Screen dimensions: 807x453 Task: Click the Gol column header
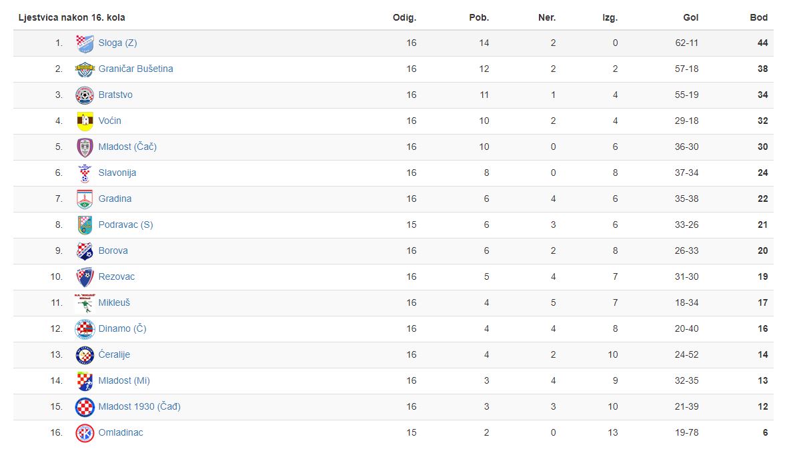pos(691,17)
